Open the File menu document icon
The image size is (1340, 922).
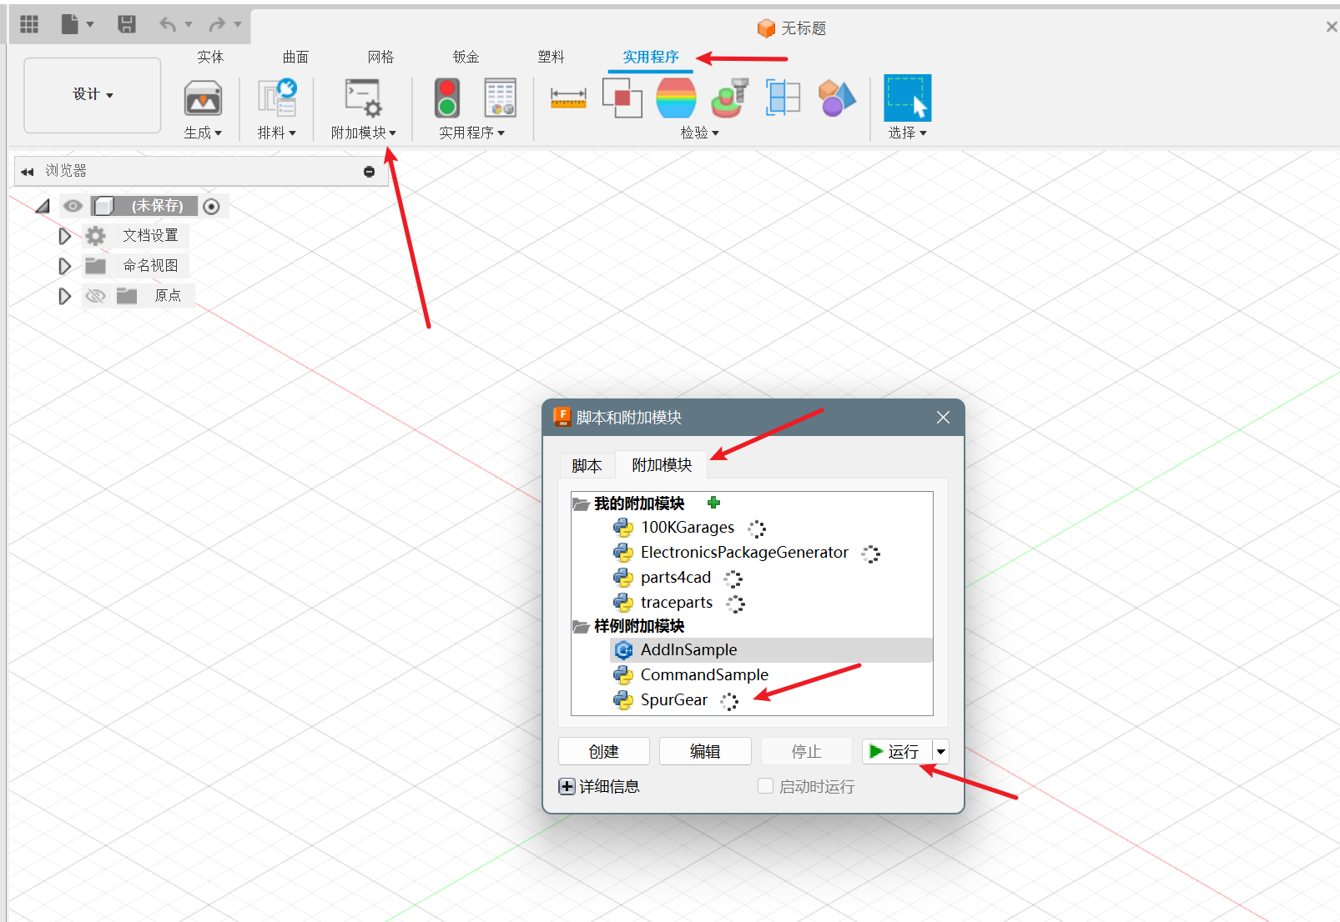[x=70, y=24]
